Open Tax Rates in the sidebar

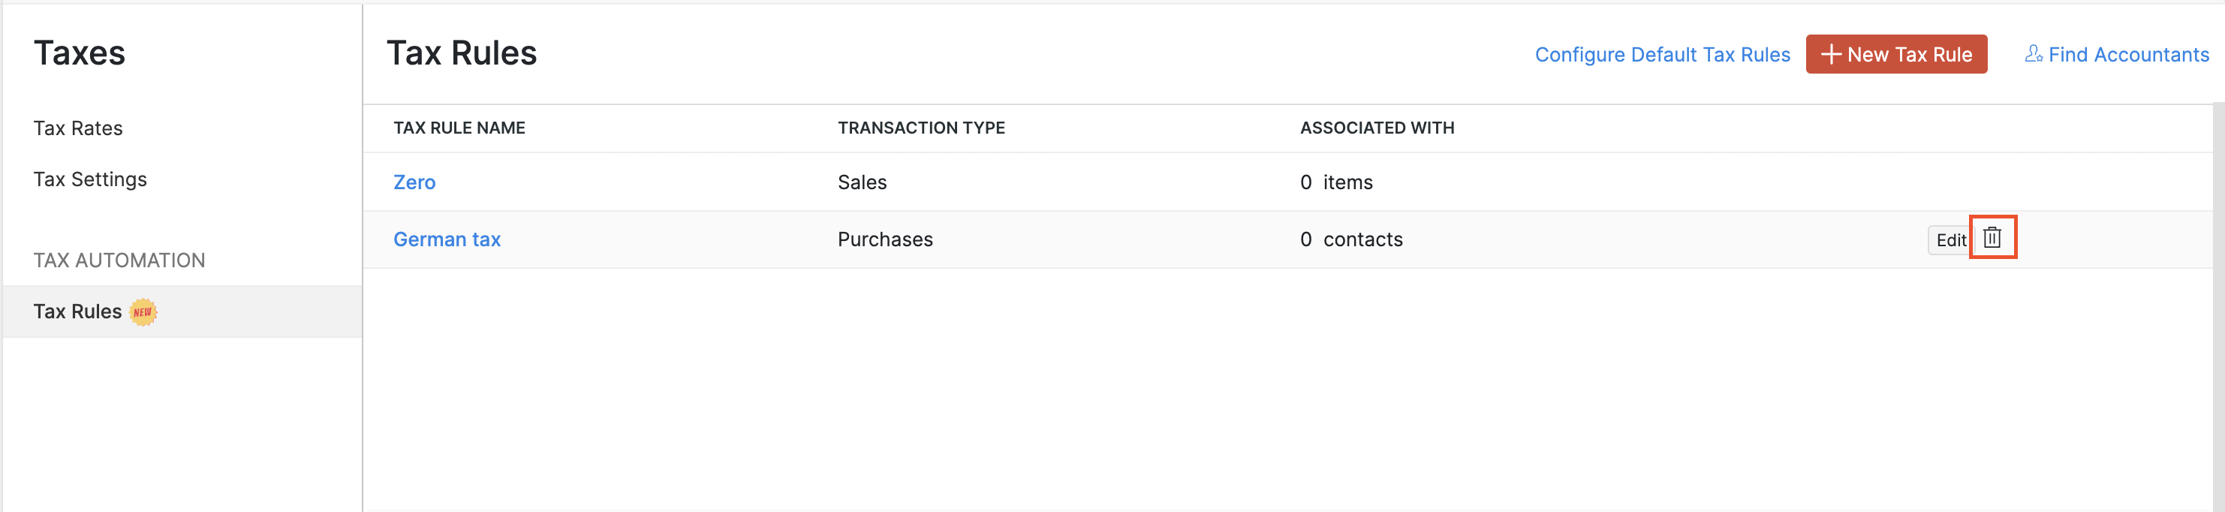78,128
